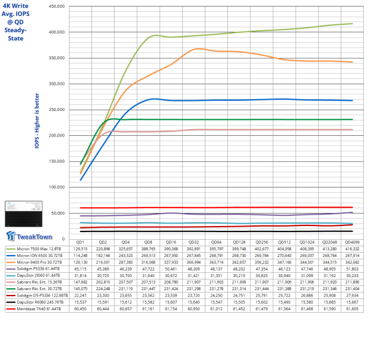Select the 'Sabrent Rkt. Ent. 15.36TB' label
Screen dimensions: 368x337
[39, 282]
